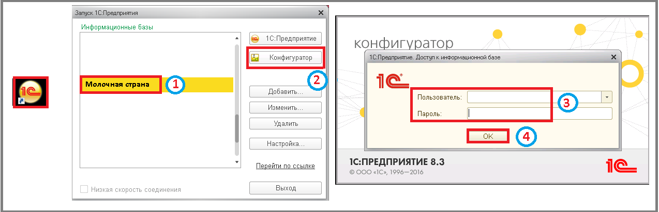Select the Молочная страна information base

(x=157, y=85)
